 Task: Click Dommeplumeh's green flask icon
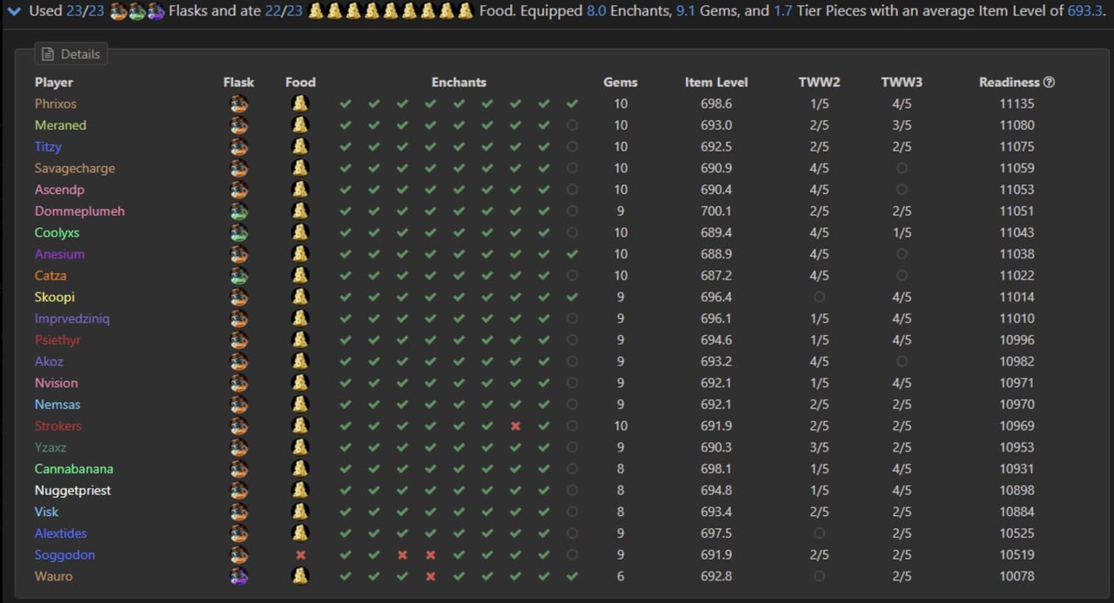pos(238,211)
